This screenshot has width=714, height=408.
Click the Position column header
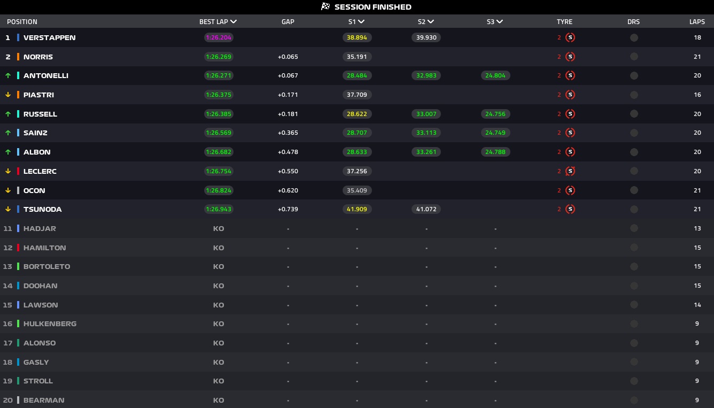coord(22,22)
